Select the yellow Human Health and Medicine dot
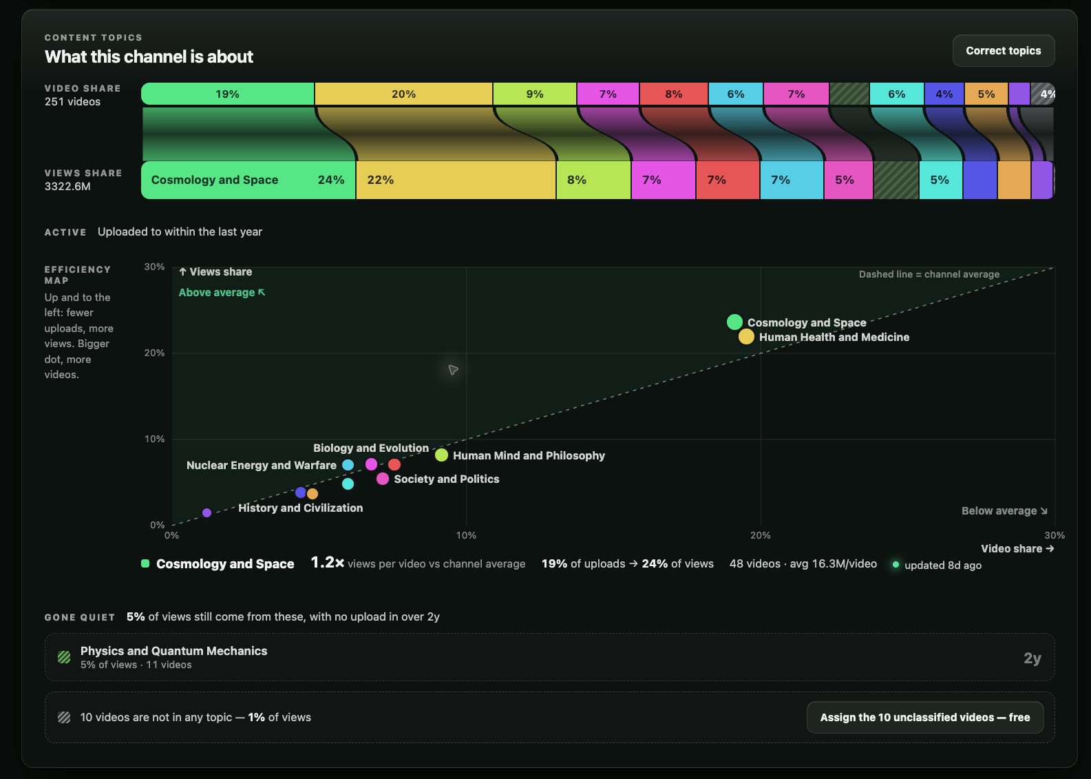The image size is (1091, 779). point(746,337)
